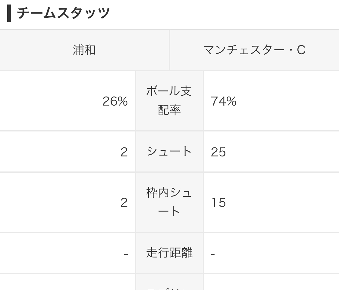The height and width of the screenshot is (290, 339).
Task: Click Manchester C's 15 on-target shots
Action: click(219, 203)
